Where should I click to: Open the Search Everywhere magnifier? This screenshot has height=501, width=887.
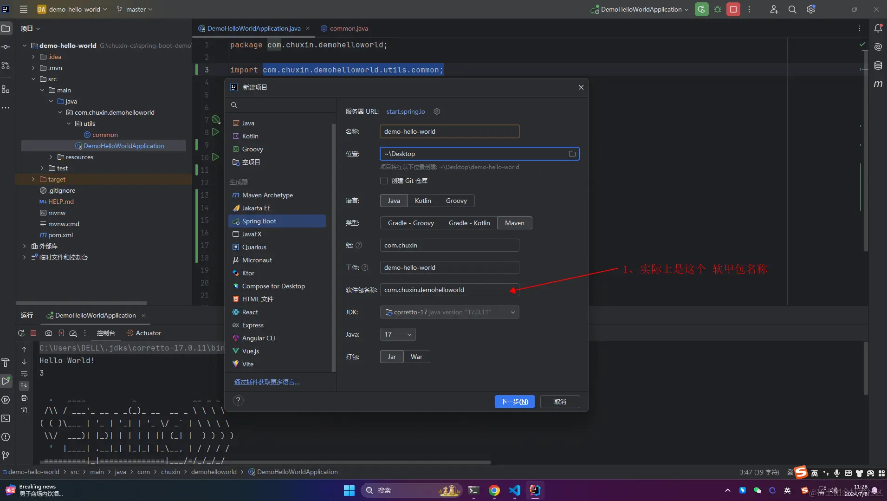(792, 9)
